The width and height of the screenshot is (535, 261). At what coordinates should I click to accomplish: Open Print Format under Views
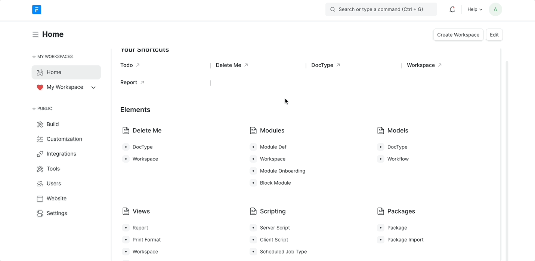pyautogui.click(x=146, y=240)
